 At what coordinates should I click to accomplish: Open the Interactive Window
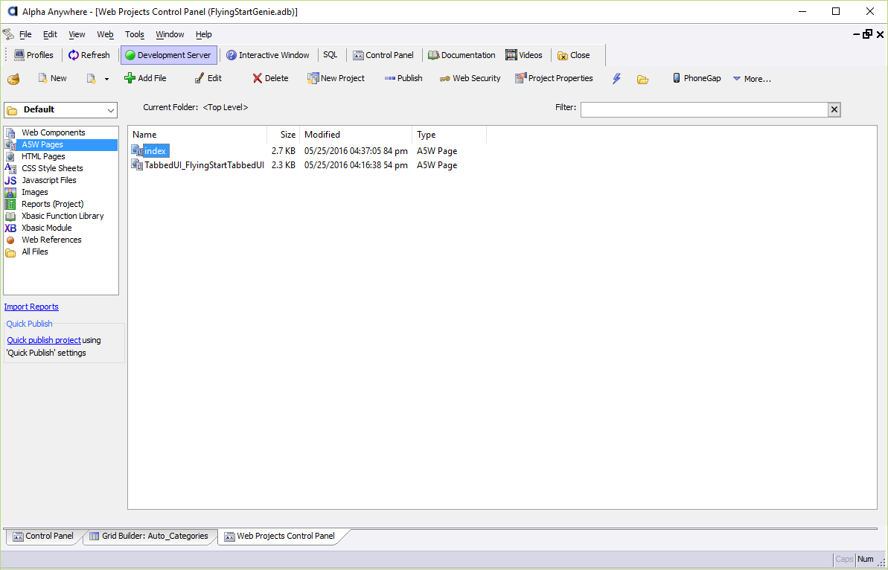click(x=267, y=55)
